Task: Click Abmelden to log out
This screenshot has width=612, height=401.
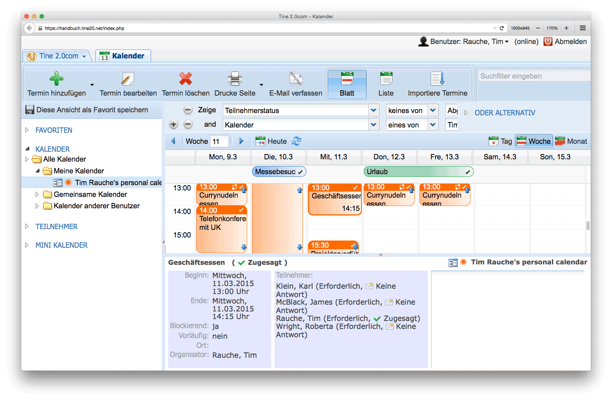Action: (x=571, y=41)
